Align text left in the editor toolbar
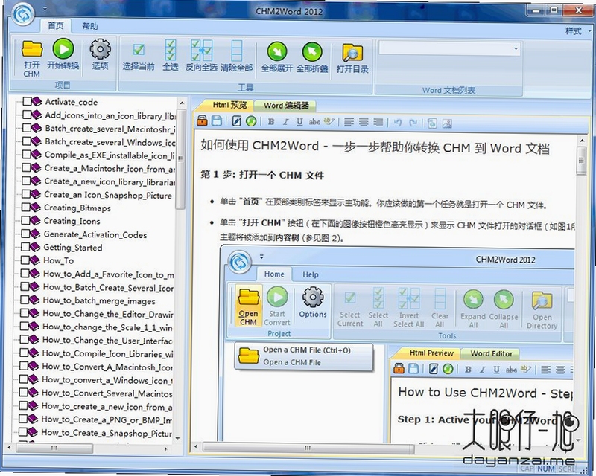Screen dimensions: 596x476 click(x=349, y=122)
